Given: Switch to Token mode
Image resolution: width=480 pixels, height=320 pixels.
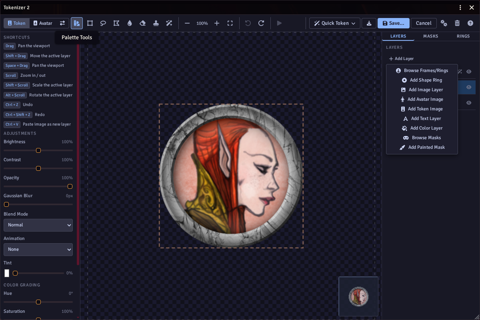Looking at the screenshot, I should pyautogui.click(x=16, y=23).
